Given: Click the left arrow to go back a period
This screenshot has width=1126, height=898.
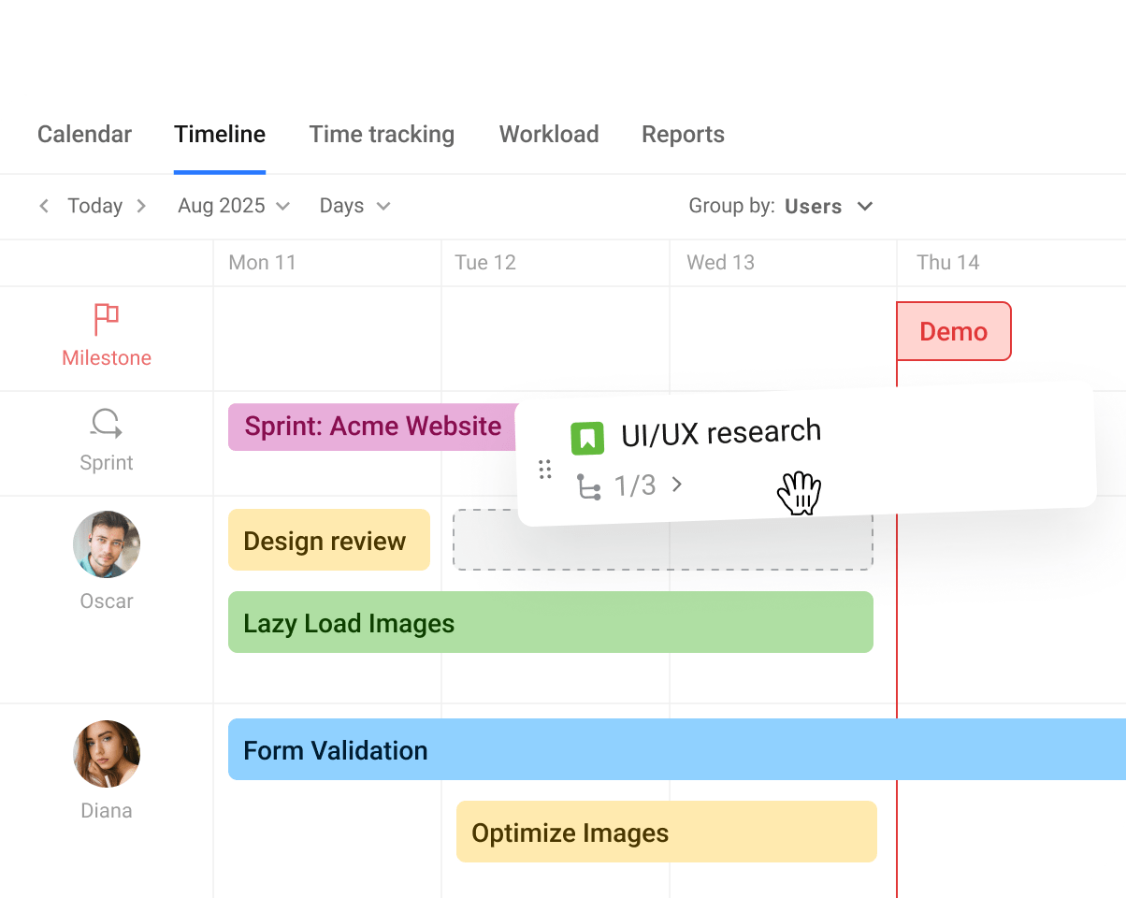Looking at the screenshot, I should click(44, 206).
